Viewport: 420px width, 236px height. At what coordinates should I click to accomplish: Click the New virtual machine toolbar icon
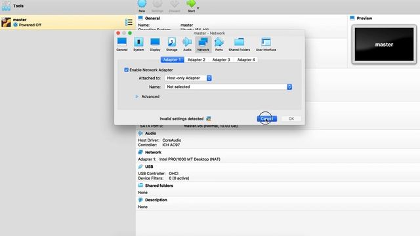[142, 6]
